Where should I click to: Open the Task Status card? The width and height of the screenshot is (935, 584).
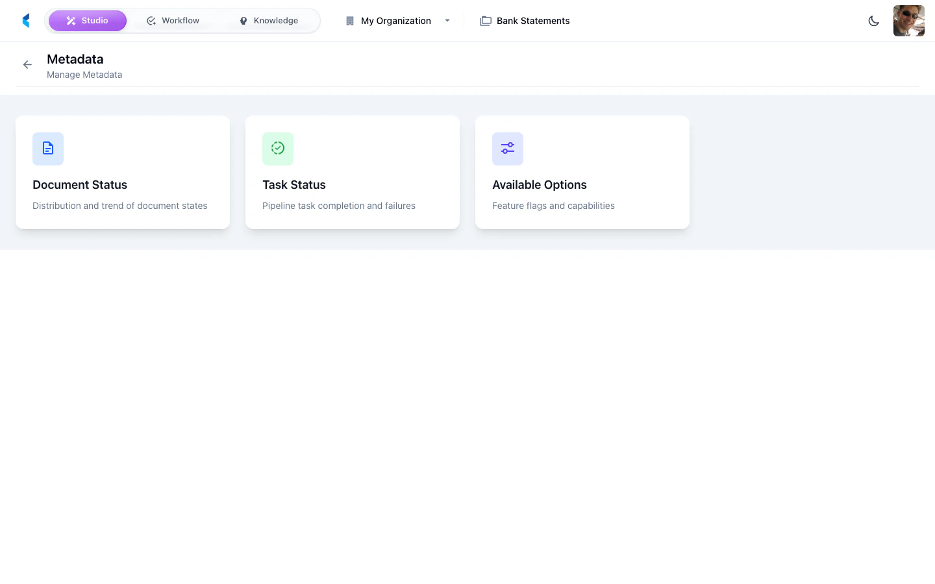[x=352, y=172]
